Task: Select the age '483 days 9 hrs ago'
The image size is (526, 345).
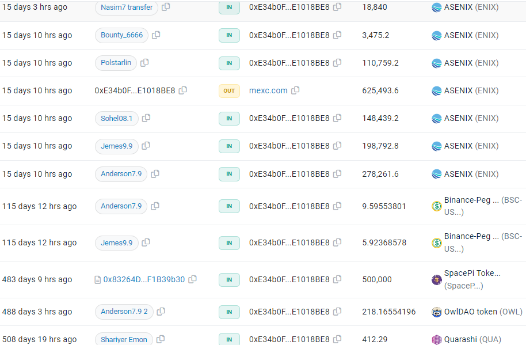Action: (x=37, y=279)
